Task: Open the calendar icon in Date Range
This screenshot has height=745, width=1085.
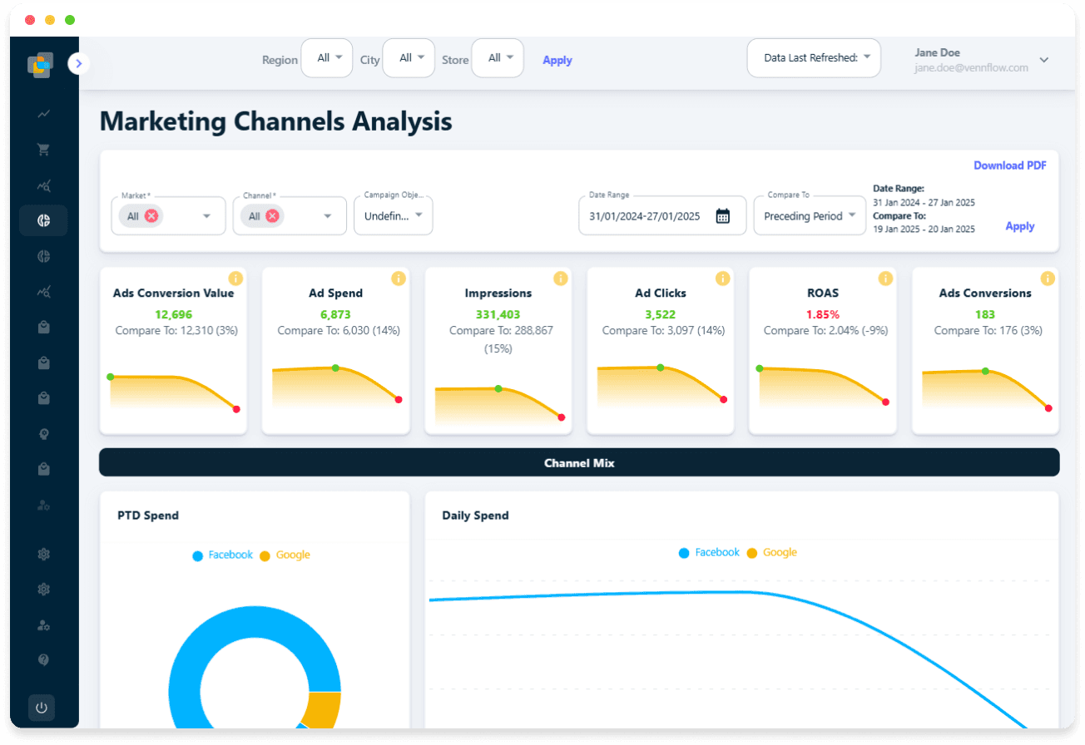Action: click(x=723, y=216)
